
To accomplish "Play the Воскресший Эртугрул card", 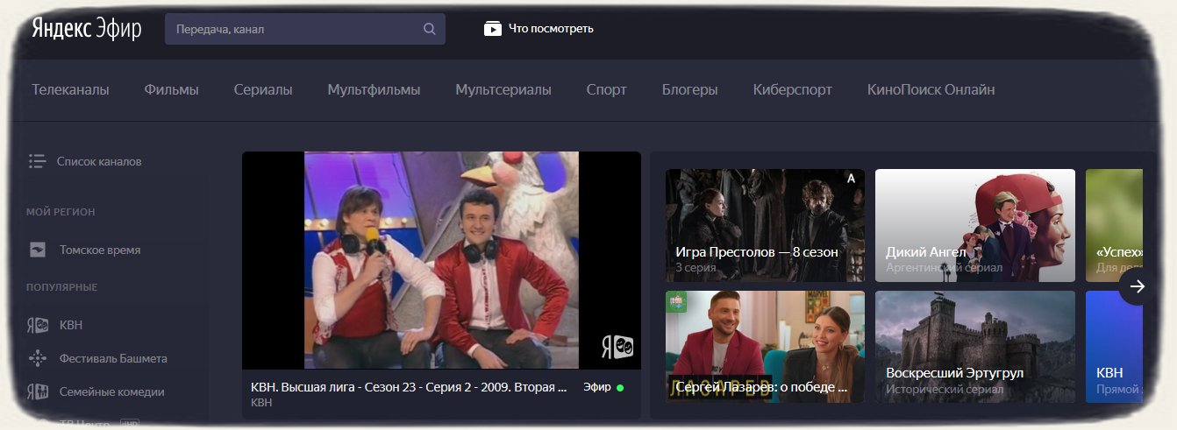I will coord(974,347).
